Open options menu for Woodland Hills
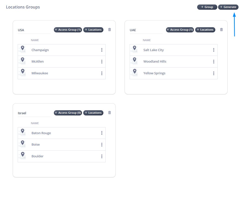The height and width of the screenshot is (197, 244). [x=214, y=62]
